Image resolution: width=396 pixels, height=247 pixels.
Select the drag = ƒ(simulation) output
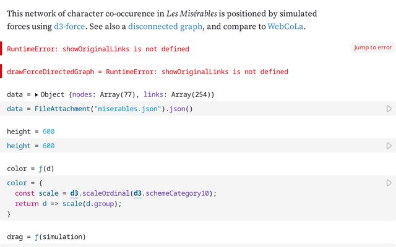click(46, 237)
